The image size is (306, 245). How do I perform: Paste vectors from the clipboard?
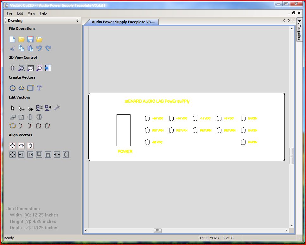(x=30, y=48)
